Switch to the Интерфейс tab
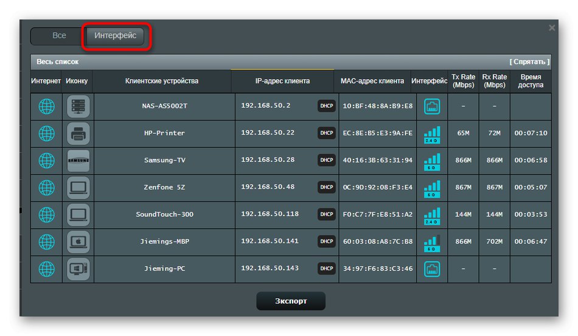 coord(116,36)
